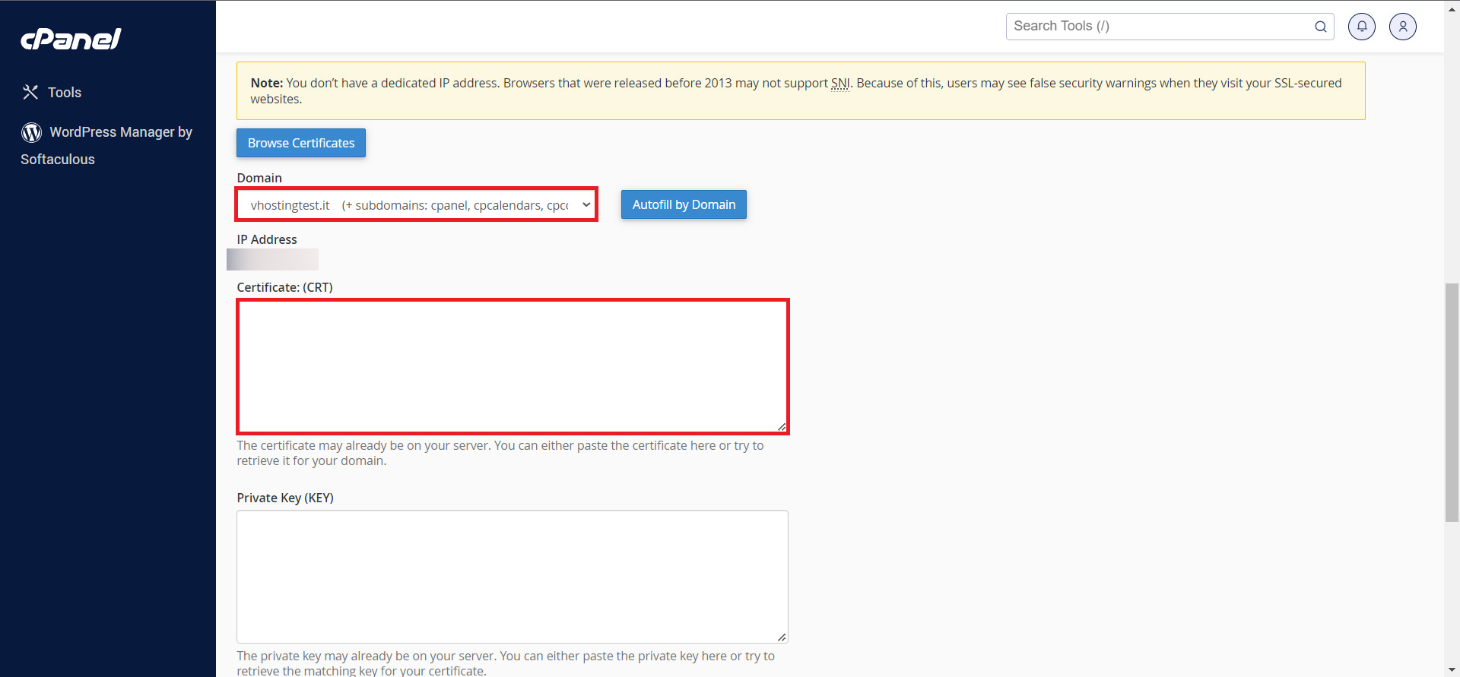
Task: Click the Private Key textarea resize handle
Action: pos(782,637)
